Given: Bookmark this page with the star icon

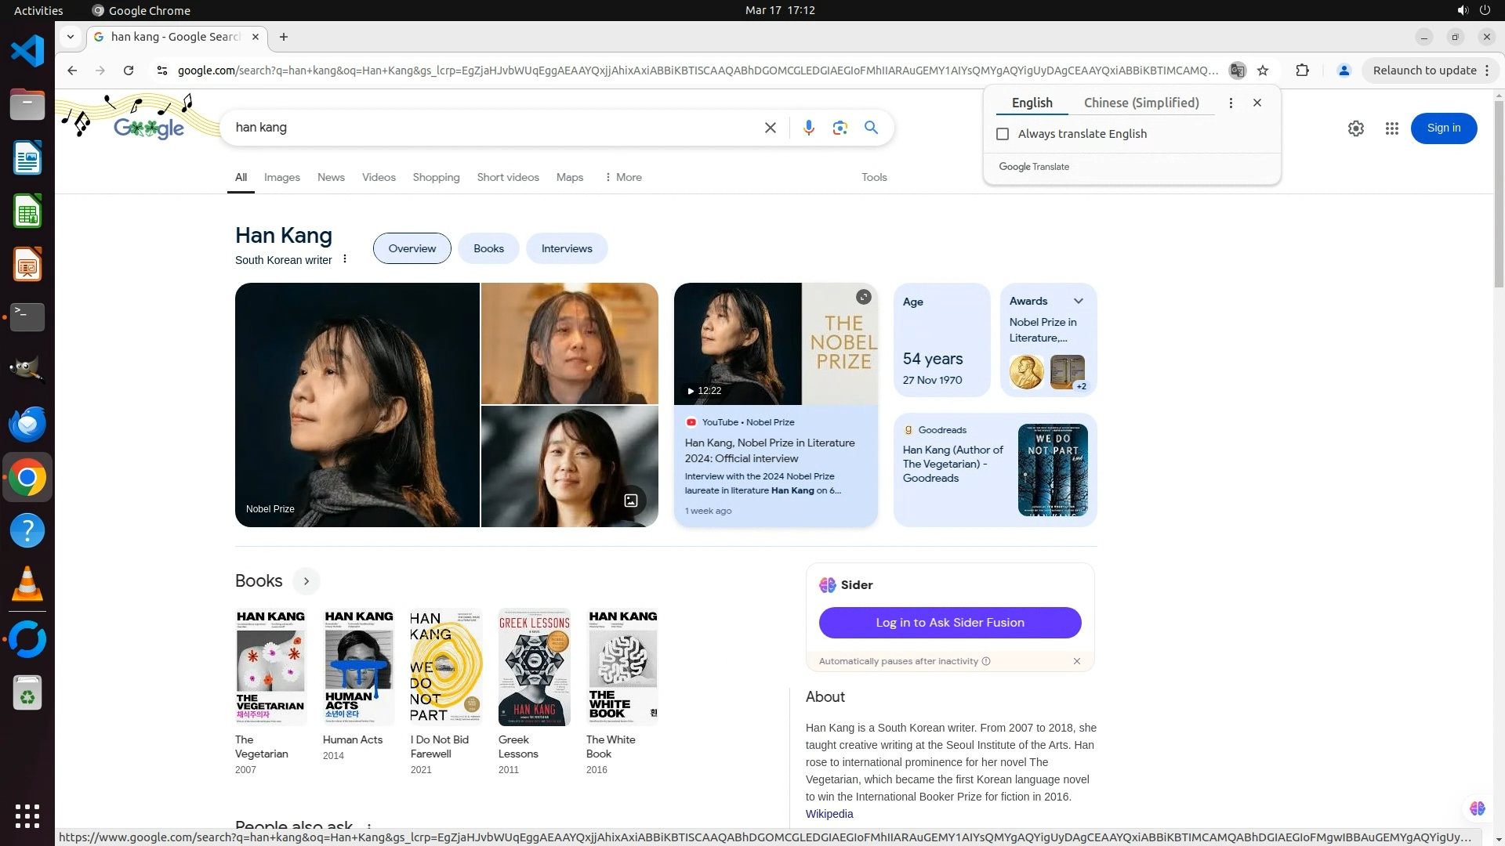Looking at the screenshot, I should pyautogui.click(x=1263, y=70).
